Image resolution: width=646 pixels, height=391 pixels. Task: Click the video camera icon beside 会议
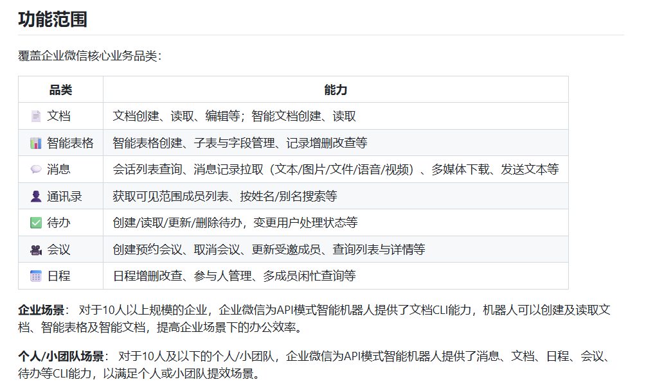36,249
